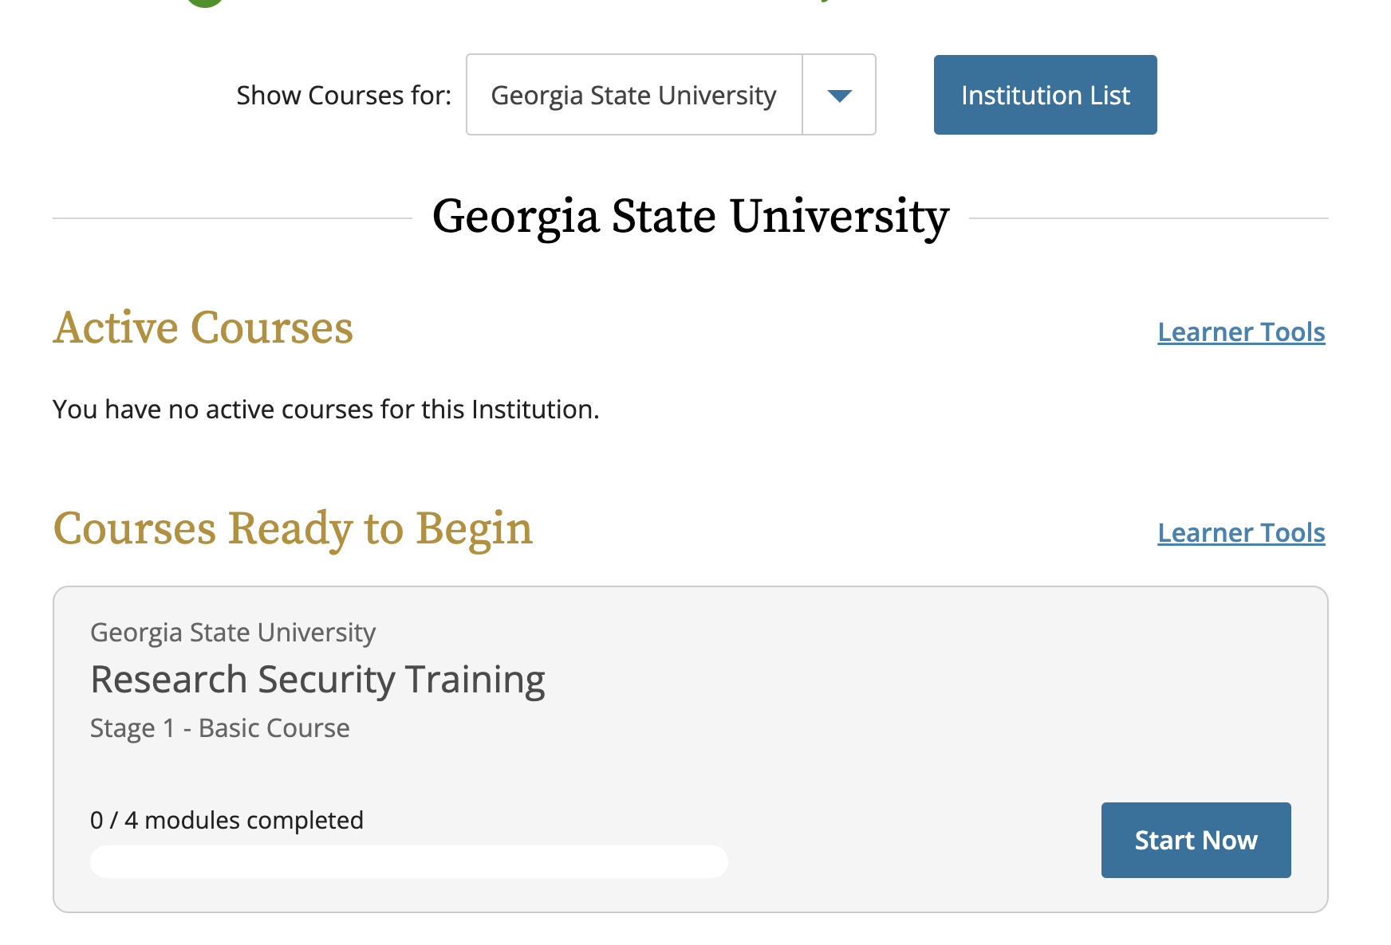Open the Institution List
This screenshot has width=1391, height=945.
pos(1045,95)
